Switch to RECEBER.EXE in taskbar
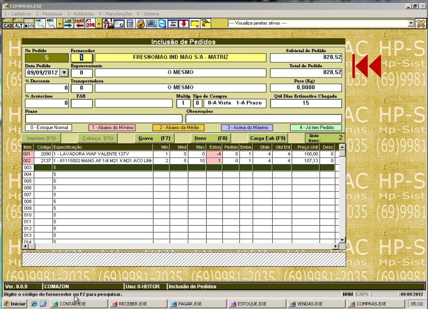This screenshot has height=309, width=428. click(137, 304)
